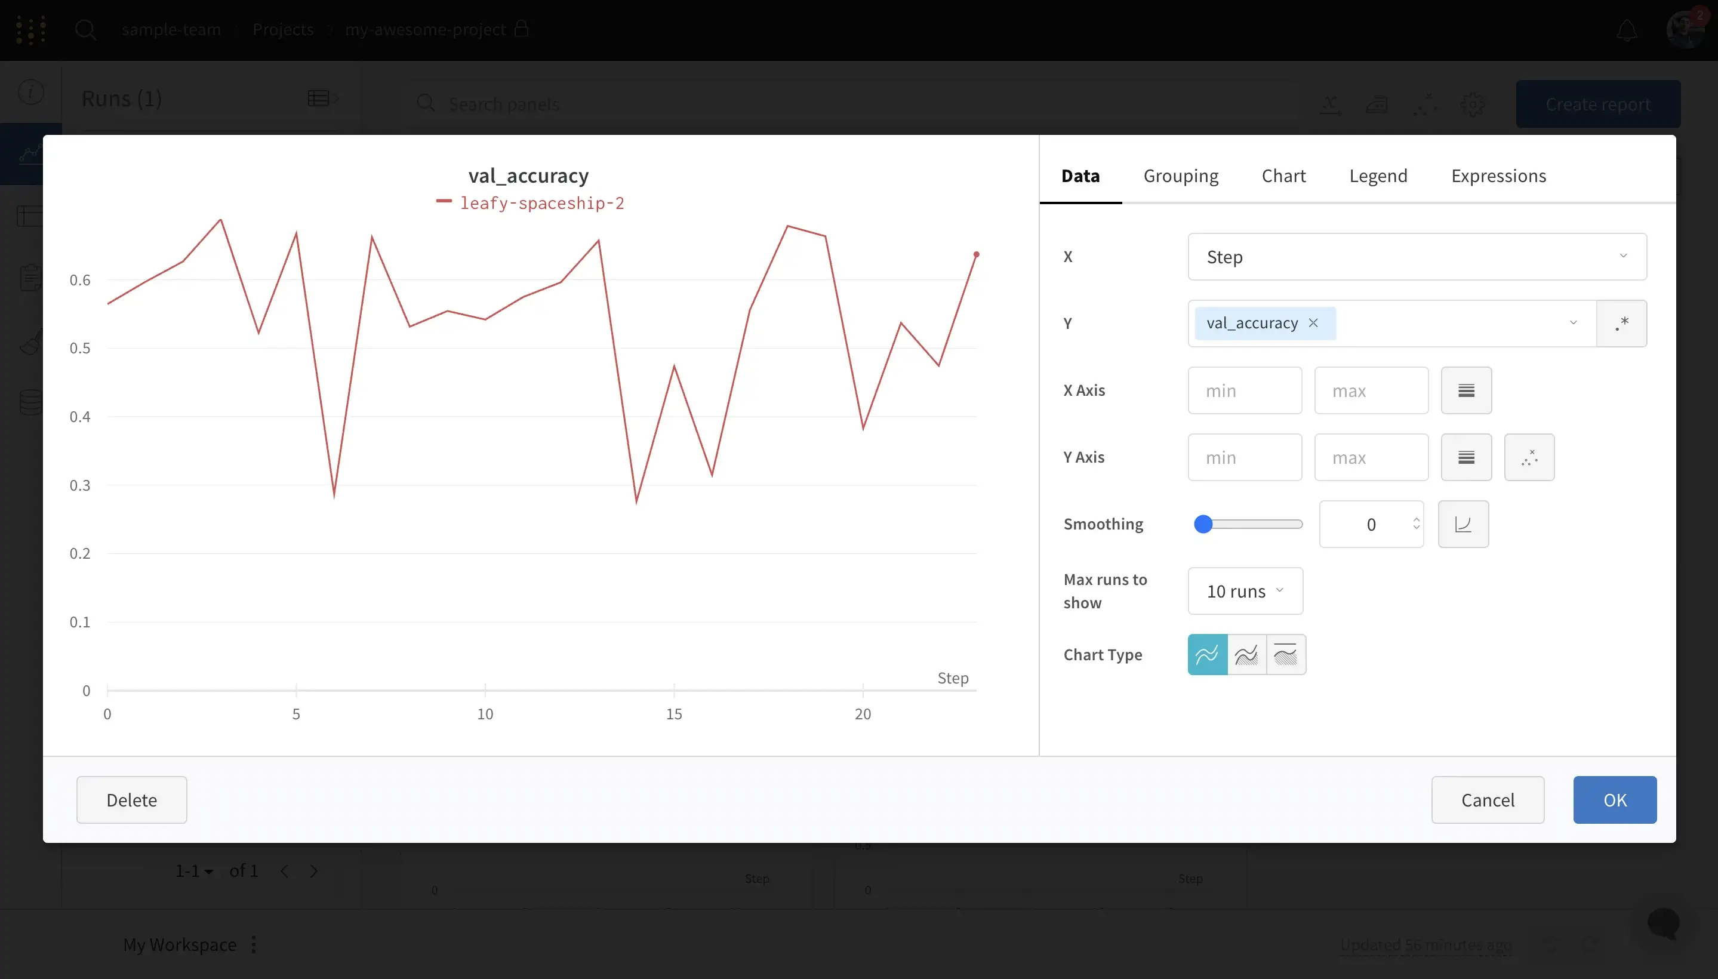
Task: Click the Updated 56 minutes ago text
Action: pos(1426,945)
